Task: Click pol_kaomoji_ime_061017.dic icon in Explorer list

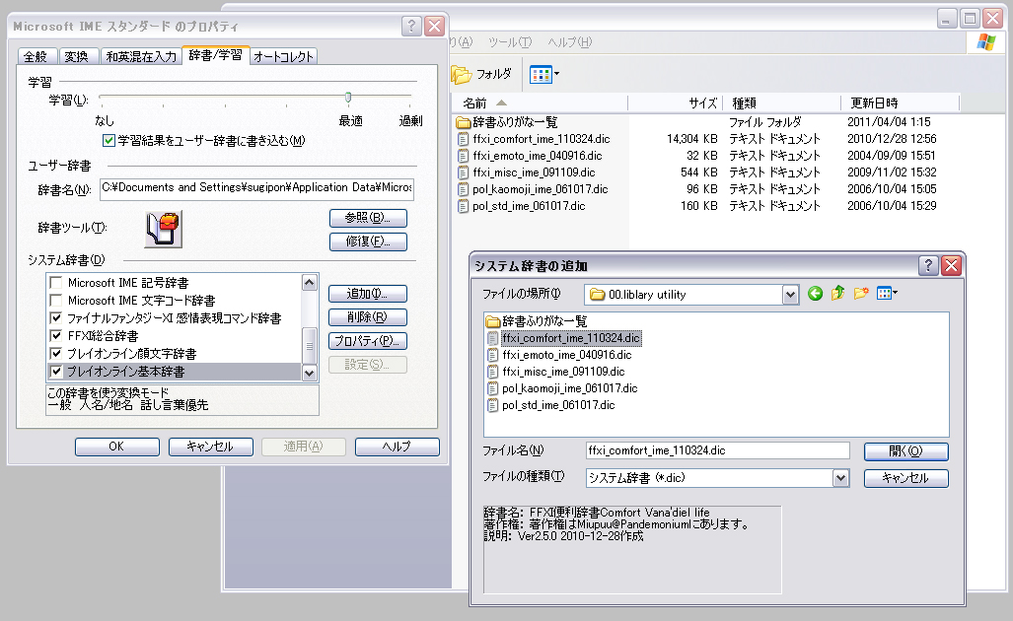Action: pyautogui.click(x=464, y=190)
